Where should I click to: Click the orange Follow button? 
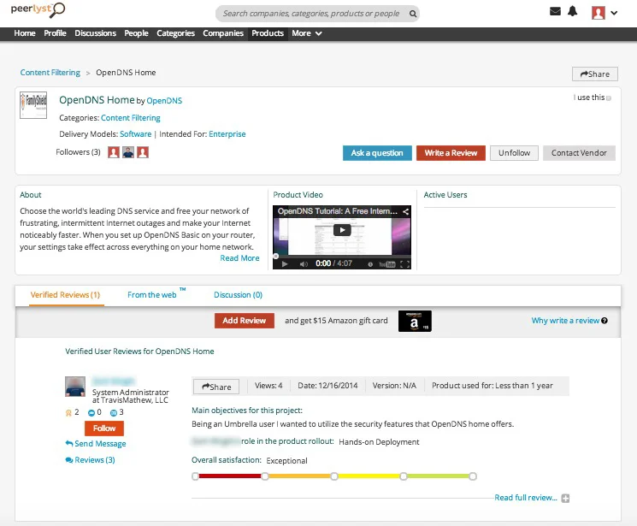(104, 428)
